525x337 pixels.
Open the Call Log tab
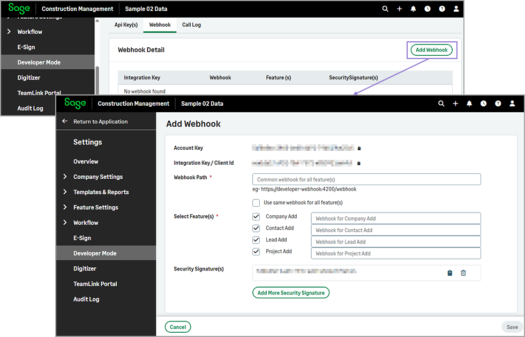(192, 25)
